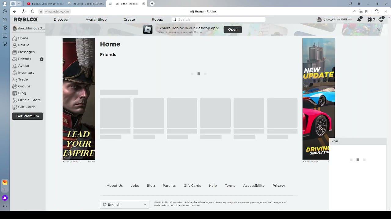Switch to the Booga Booga tab
Viewport: 391px width, 219px height.
pos(86,4)
